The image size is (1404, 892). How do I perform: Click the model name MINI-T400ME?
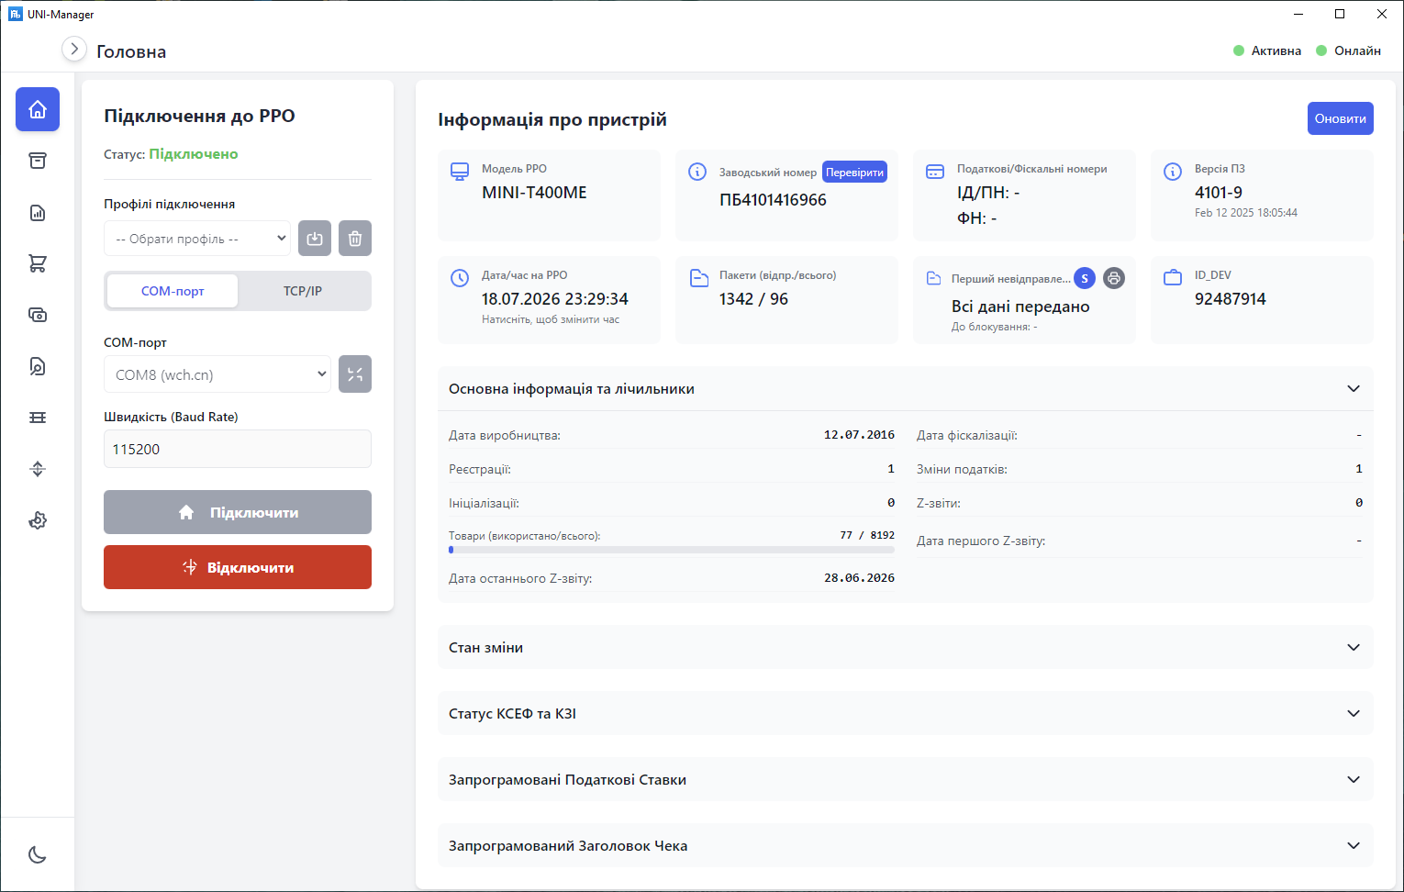(x=534, y=193)
